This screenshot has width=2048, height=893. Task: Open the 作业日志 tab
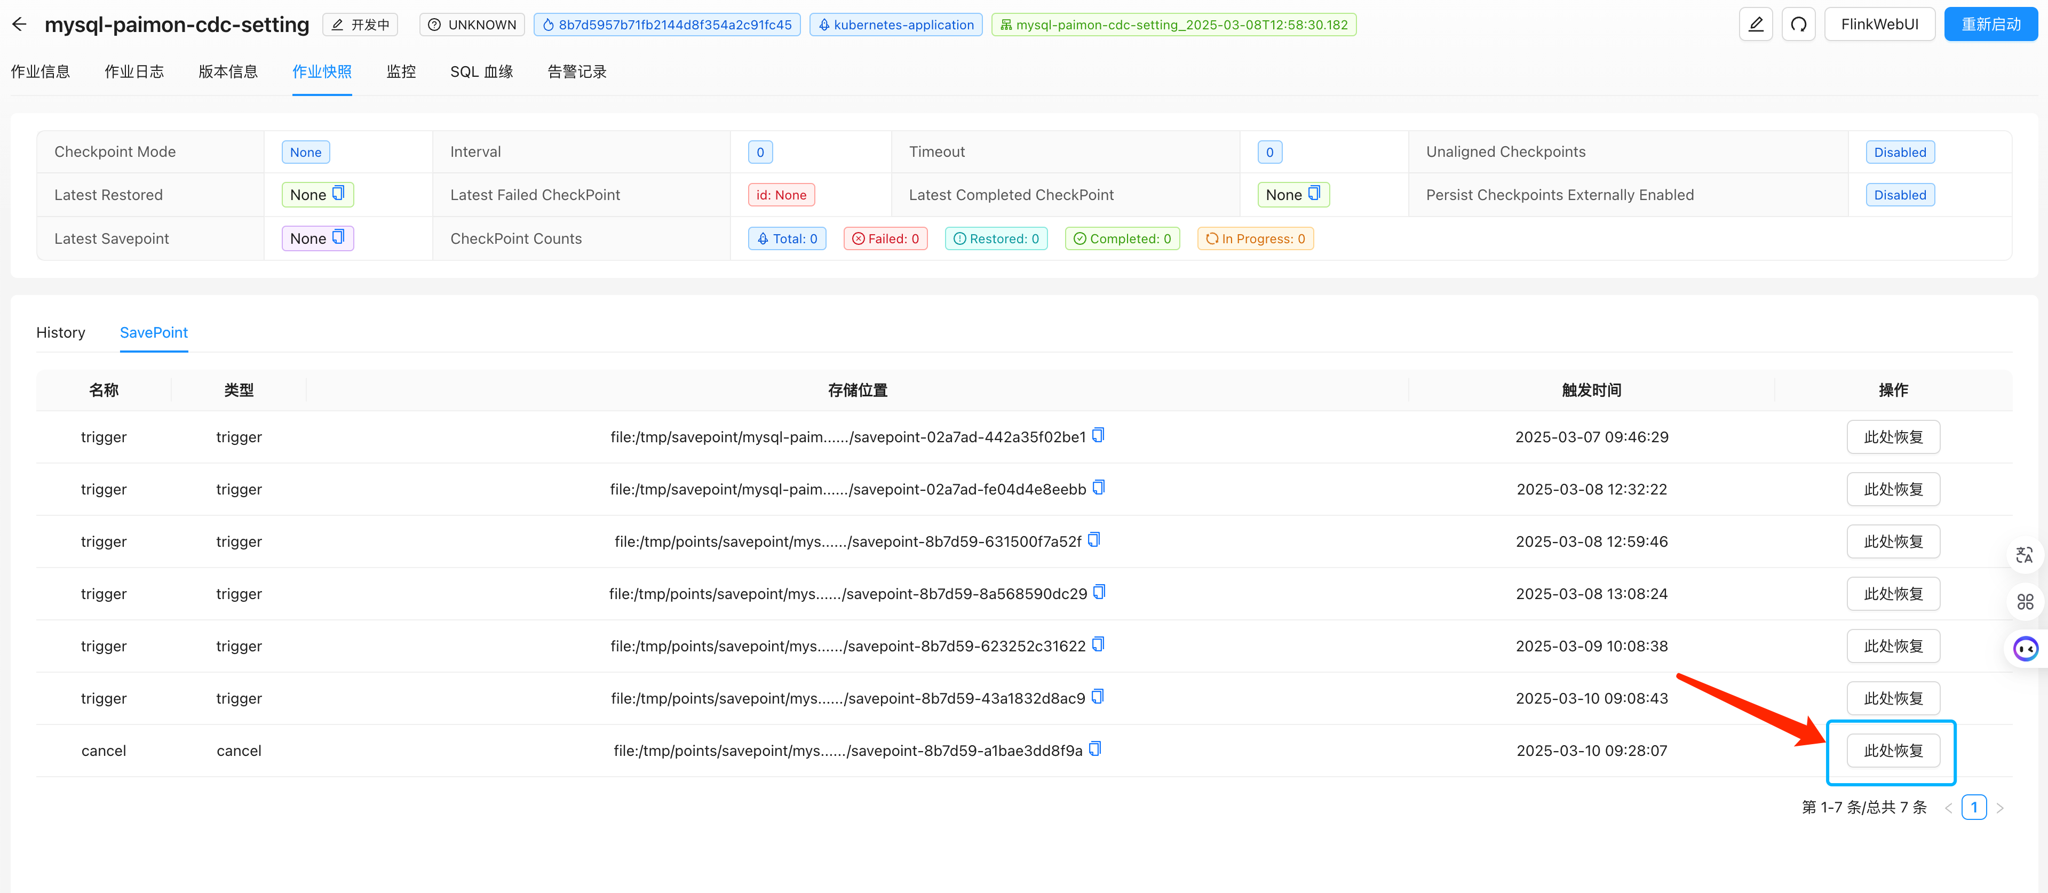133,71
